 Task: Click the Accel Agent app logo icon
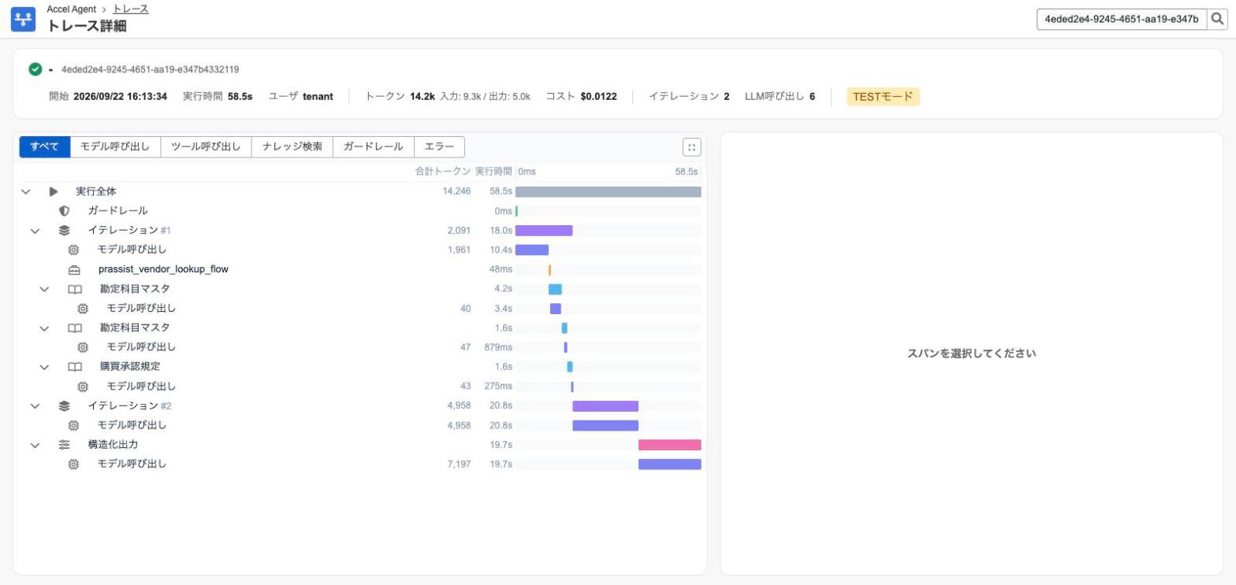[23, 20]
